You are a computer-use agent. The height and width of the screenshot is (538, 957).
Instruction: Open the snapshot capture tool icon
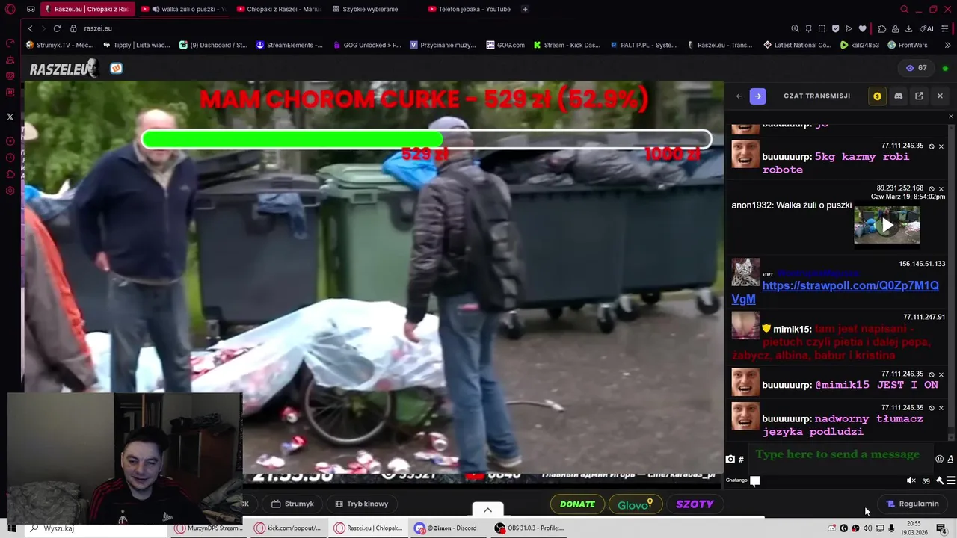tap(822, 28)
